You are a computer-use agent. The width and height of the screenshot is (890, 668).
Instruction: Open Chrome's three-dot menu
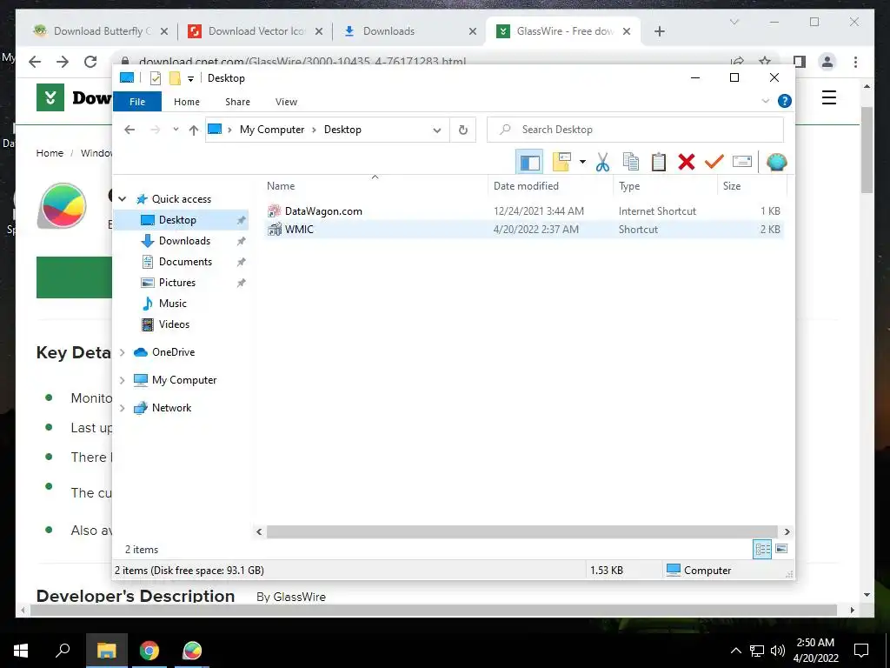855,62
